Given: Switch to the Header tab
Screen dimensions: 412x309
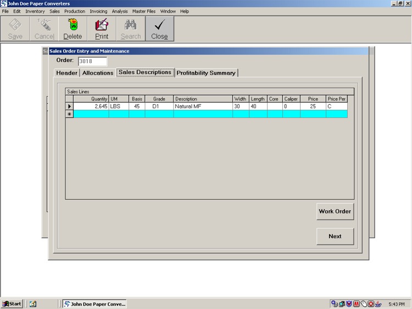Looking at the screenshot, I should tap(66, 72).
